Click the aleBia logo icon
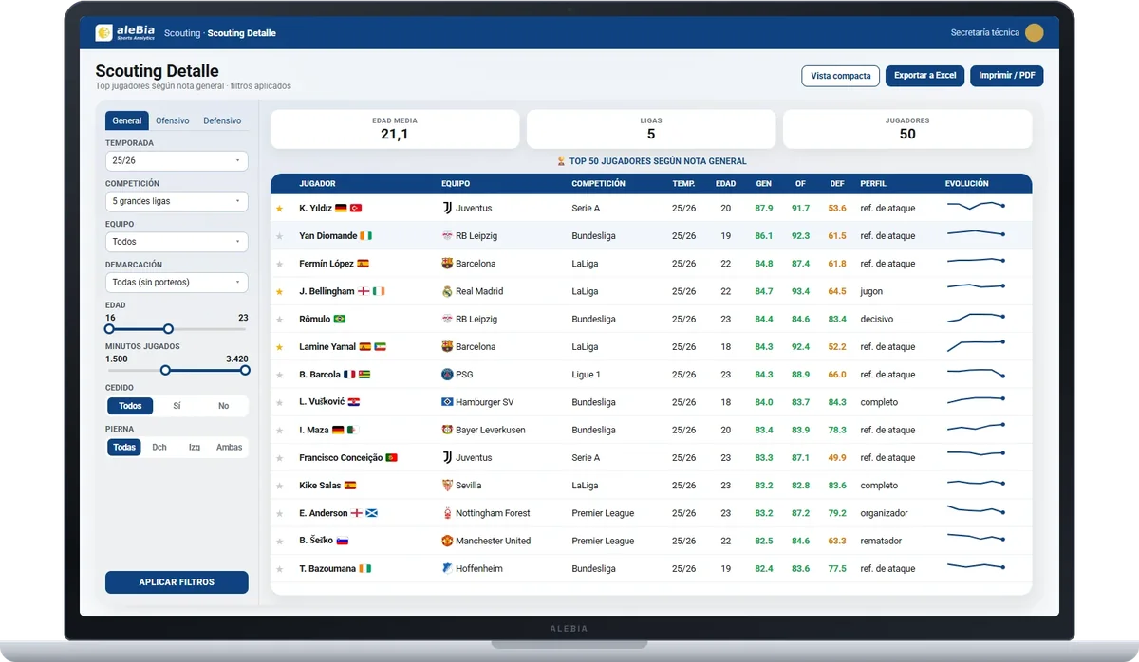 pyautogui.click(x=104, y=33)
